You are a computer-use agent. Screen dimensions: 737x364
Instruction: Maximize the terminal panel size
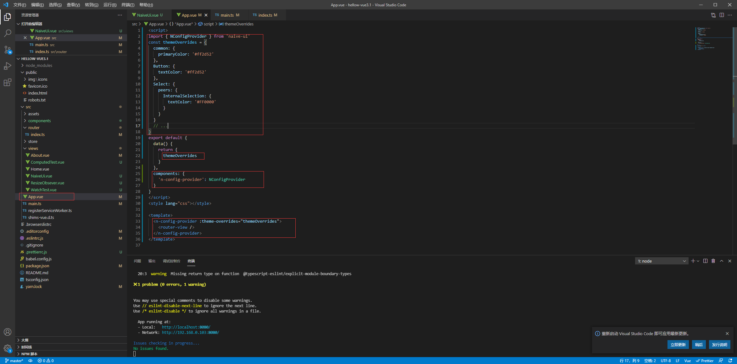[722, 261]
